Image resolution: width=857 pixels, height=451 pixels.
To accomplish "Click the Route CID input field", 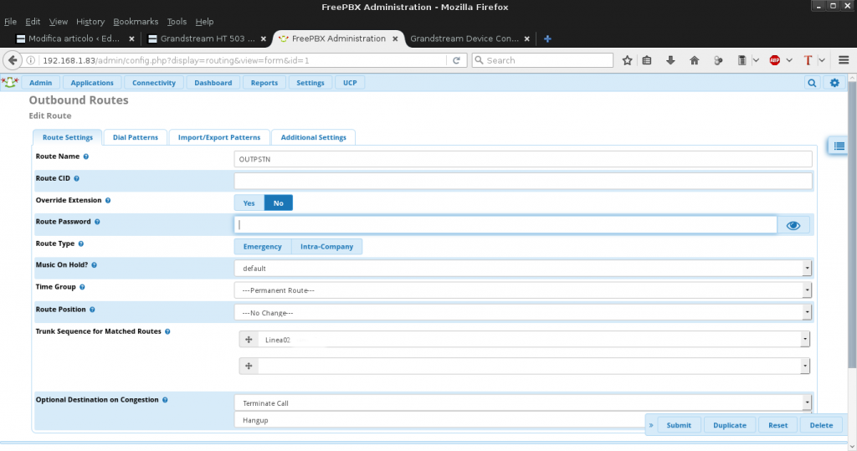I will pyautogui.click(x=523, y=181).
